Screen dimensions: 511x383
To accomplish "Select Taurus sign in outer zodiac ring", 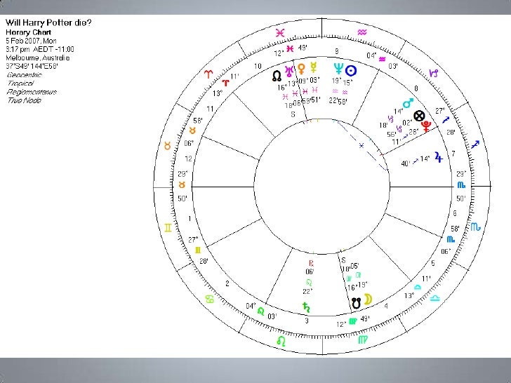I will point(168,146).
